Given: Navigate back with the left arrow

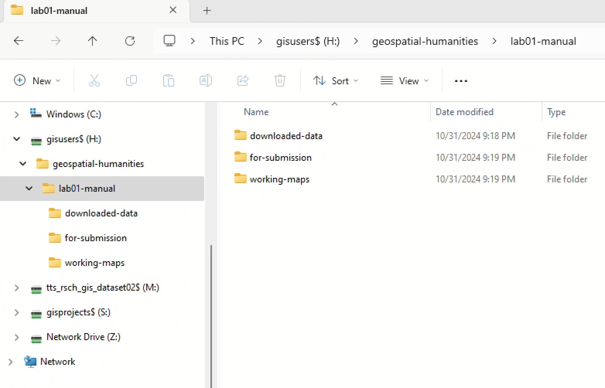Looking at the screenshot, I should pos(19,41).
